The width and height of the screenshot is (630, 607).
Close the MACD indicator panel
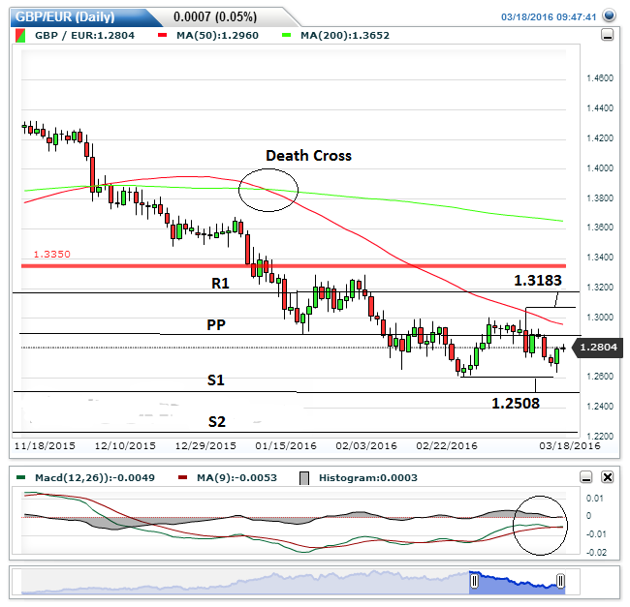607,477
